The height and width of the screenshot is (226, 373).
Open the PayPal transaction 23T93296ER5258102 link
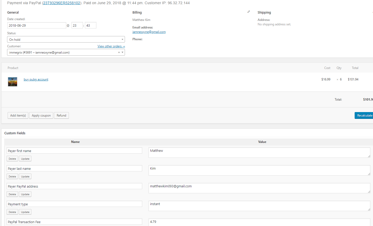coord(62,3)
